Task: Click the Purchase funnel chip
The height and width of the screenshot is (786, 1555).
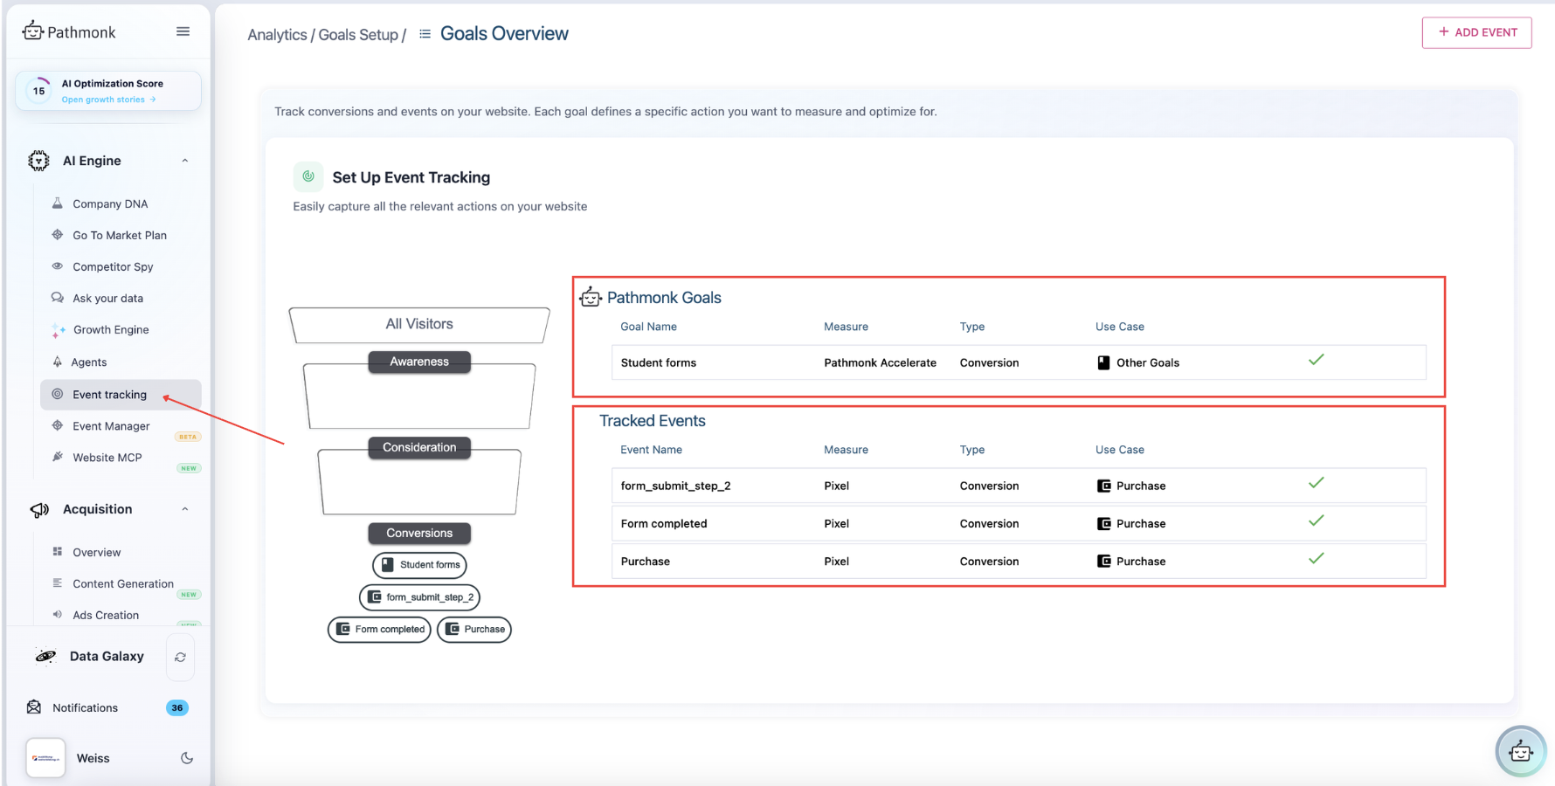Action: point(474,629)
